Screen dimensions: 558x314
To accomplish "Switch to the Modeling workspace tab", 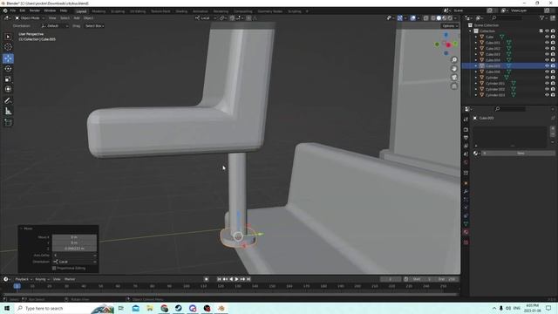I will coord(99,11).
